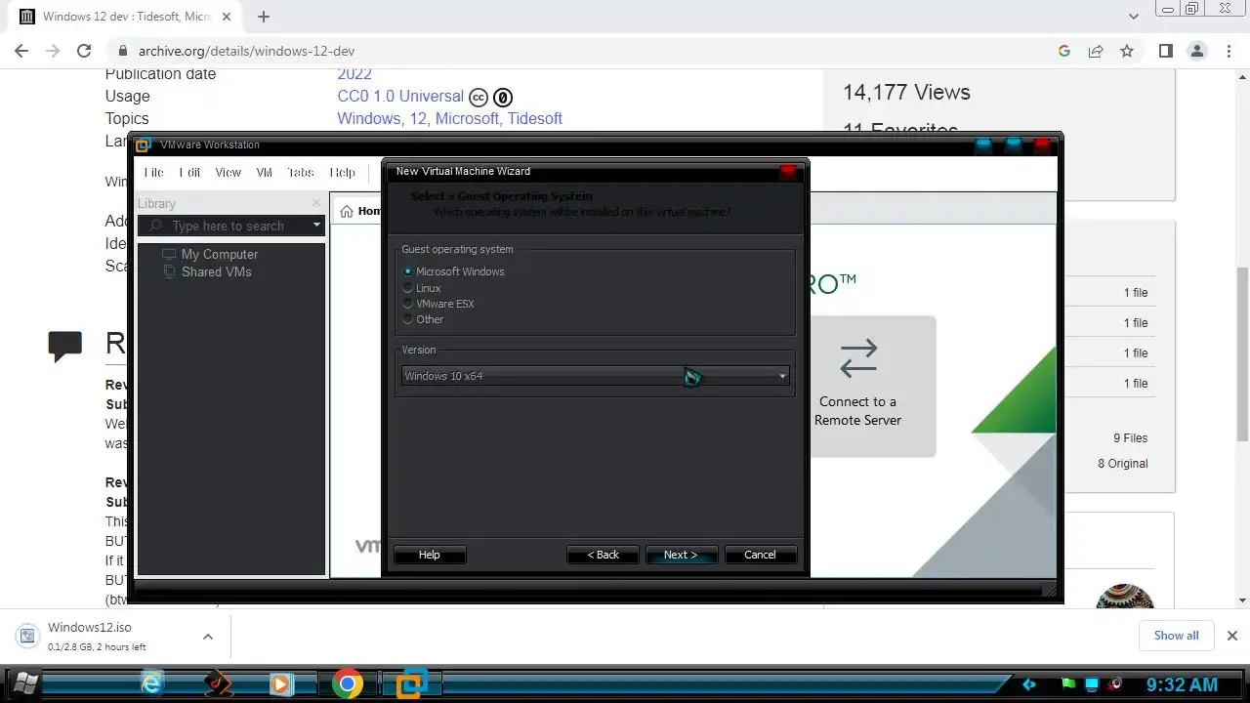Image resolution: width=1250 pixels, height=703 pixels.
Task: Open the Chrome three-dot menu
Action: [x=1229, y=51]
